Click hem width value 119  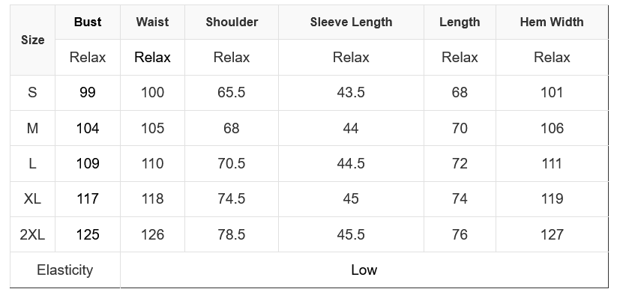pos(552,199)
